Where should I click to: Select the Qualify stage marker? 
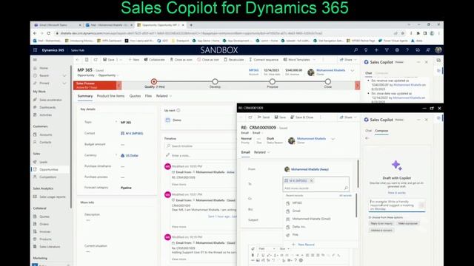[154, 81]
